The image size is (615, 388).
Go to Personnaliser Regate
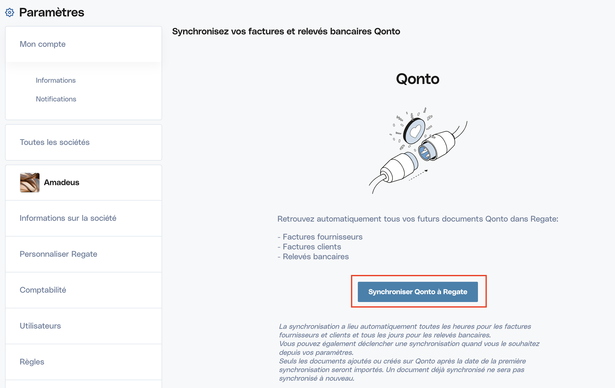(58, 254)
